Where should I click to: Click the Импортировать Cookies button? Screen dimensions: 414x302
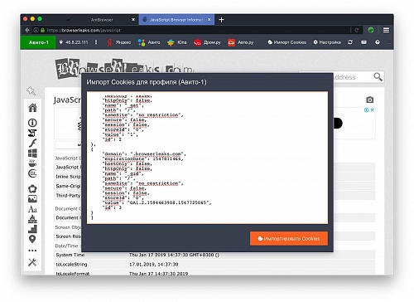click(289, 238)
